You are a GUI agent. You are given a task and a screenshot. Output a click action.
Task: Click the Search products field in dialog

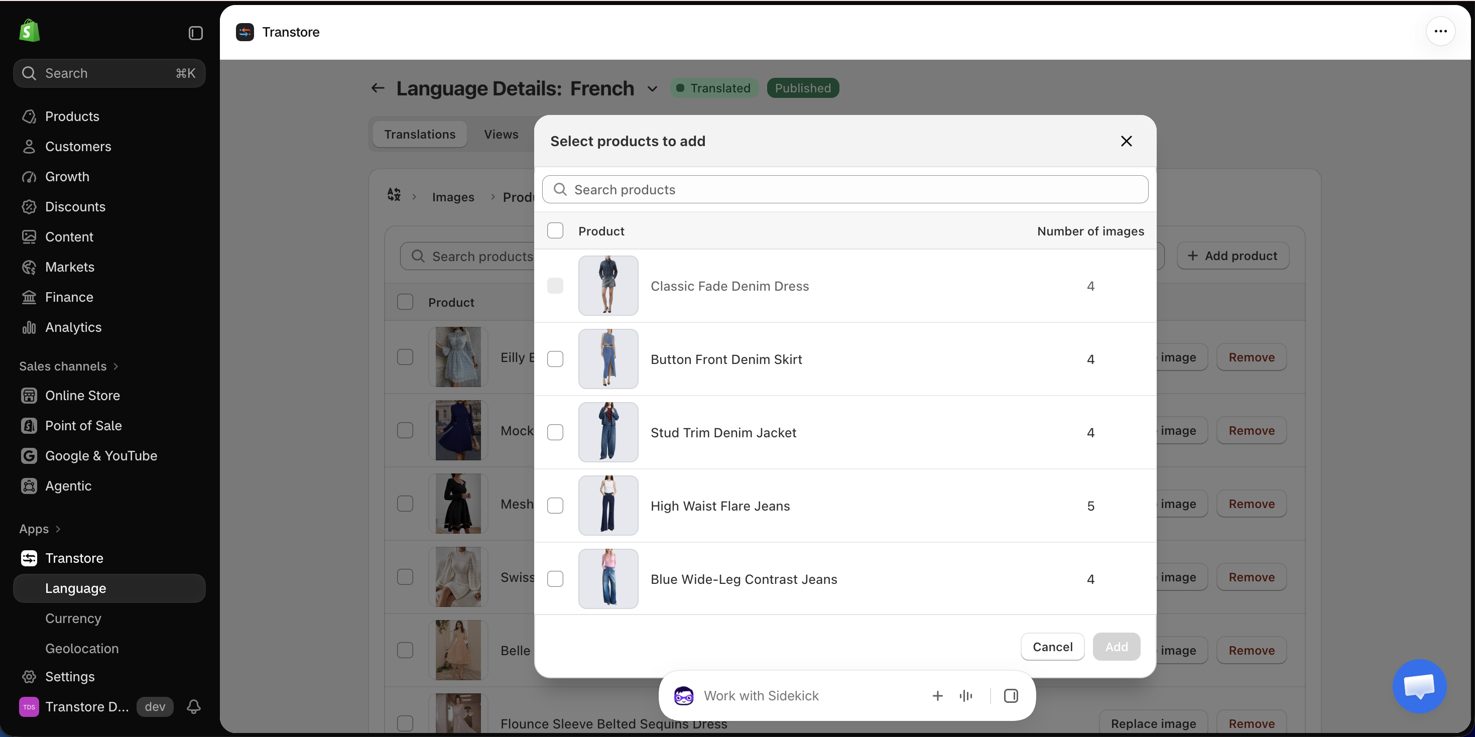point(845,190)
